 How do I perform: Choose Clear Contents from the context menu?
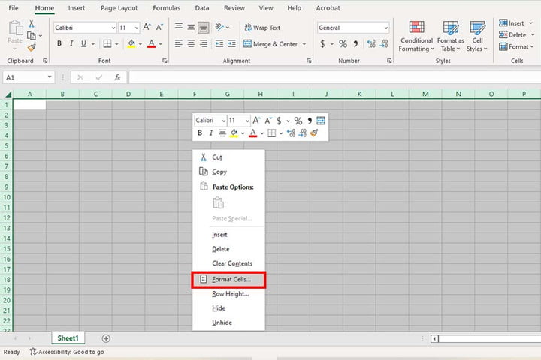click(228, 263)
